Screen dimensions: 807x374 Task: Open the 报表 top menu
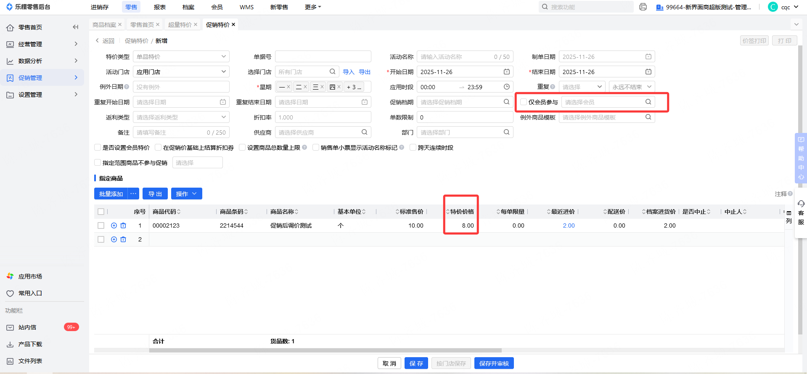160,7
